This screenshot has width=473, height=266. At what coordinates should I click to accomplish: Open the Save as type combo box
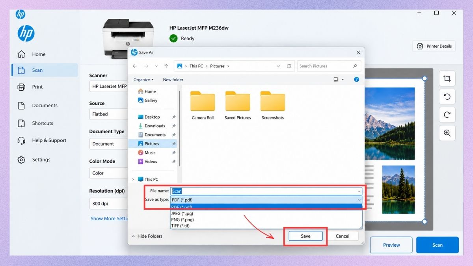(266, 200)
